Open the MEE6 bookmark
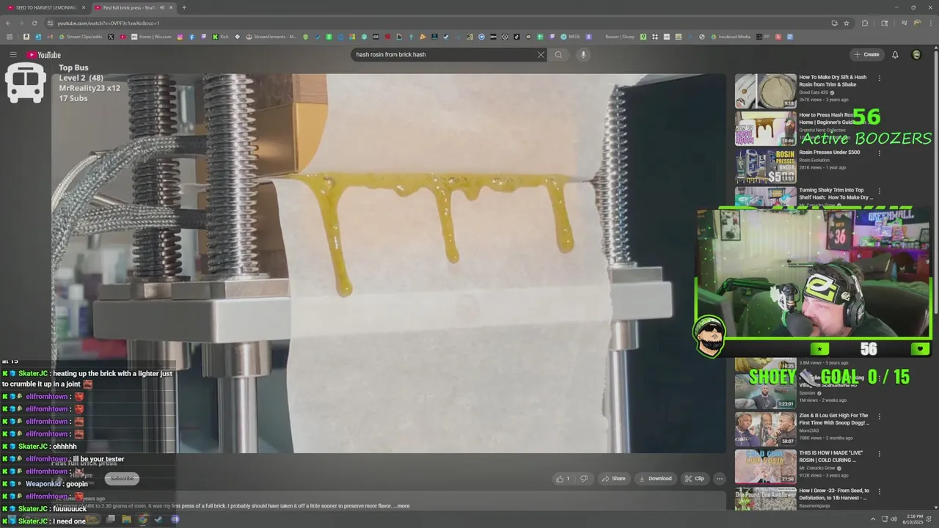Screen dimensions: 939x528 click(570, 37)
